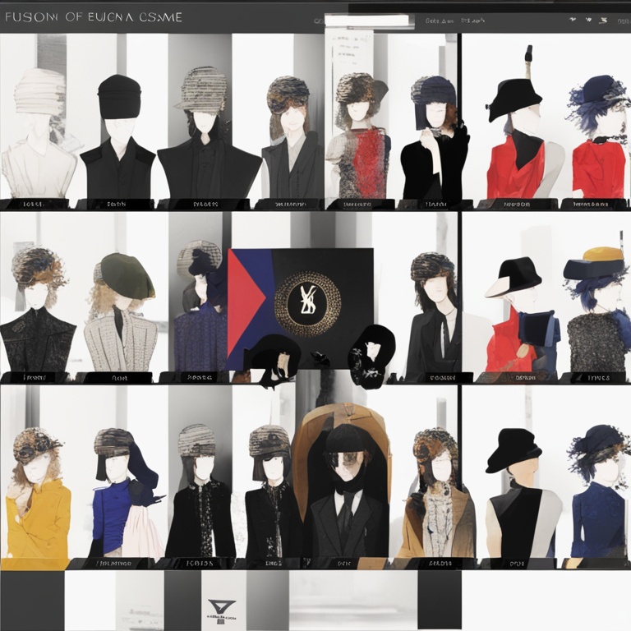Image resolution: width=631 pixels, height=631 pixels.
Task: Open the navy fur hat figure in black top
Action: [435, 137]
